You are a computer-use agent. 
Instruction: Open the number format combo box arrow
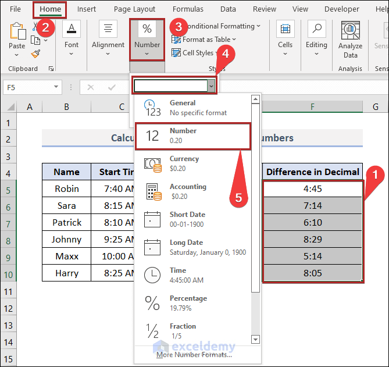coord(212,86)
